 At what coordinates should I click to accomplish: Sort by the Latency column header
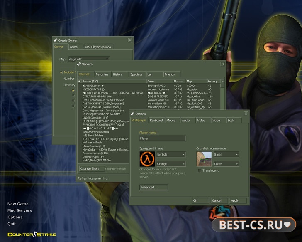click(214, 81)
